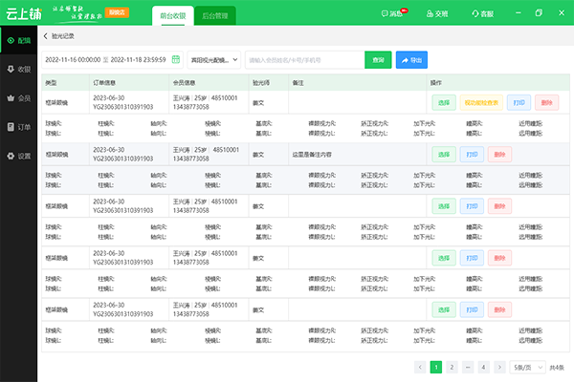The image size is (574, 382).
Task: Click the blue 导出 export button
Action: pyautogui.click(x=411, y=59)
